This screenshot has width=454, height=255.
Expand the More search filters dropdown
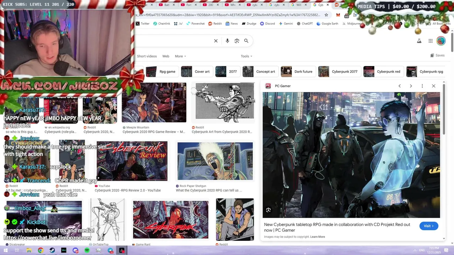[x=180, y=56]
